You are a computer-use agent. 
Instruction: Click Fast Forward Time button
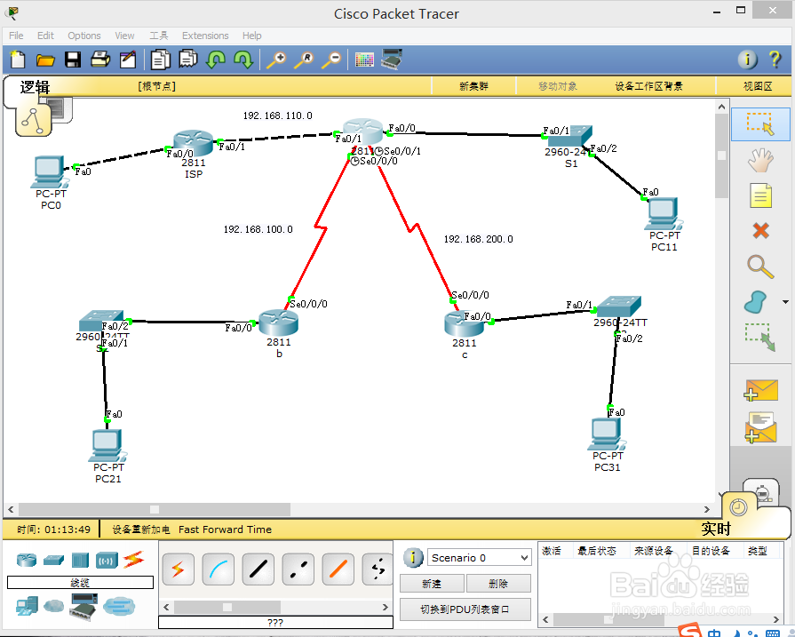[225, 530]
